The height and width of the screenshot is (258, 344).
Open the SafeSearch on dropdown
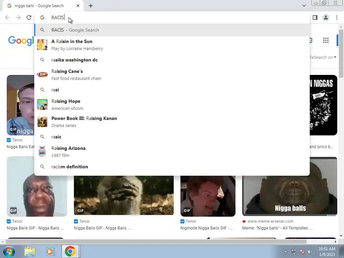pyautogui.click(x=323, y=57)
